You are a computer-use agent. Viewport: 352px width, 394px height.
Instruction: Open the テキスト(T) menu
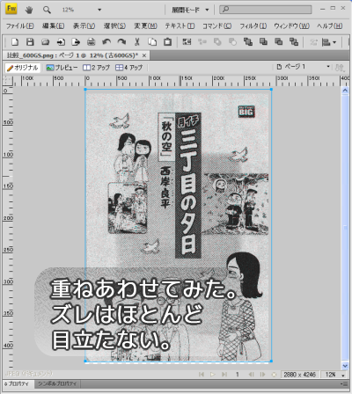pos(180,26)
